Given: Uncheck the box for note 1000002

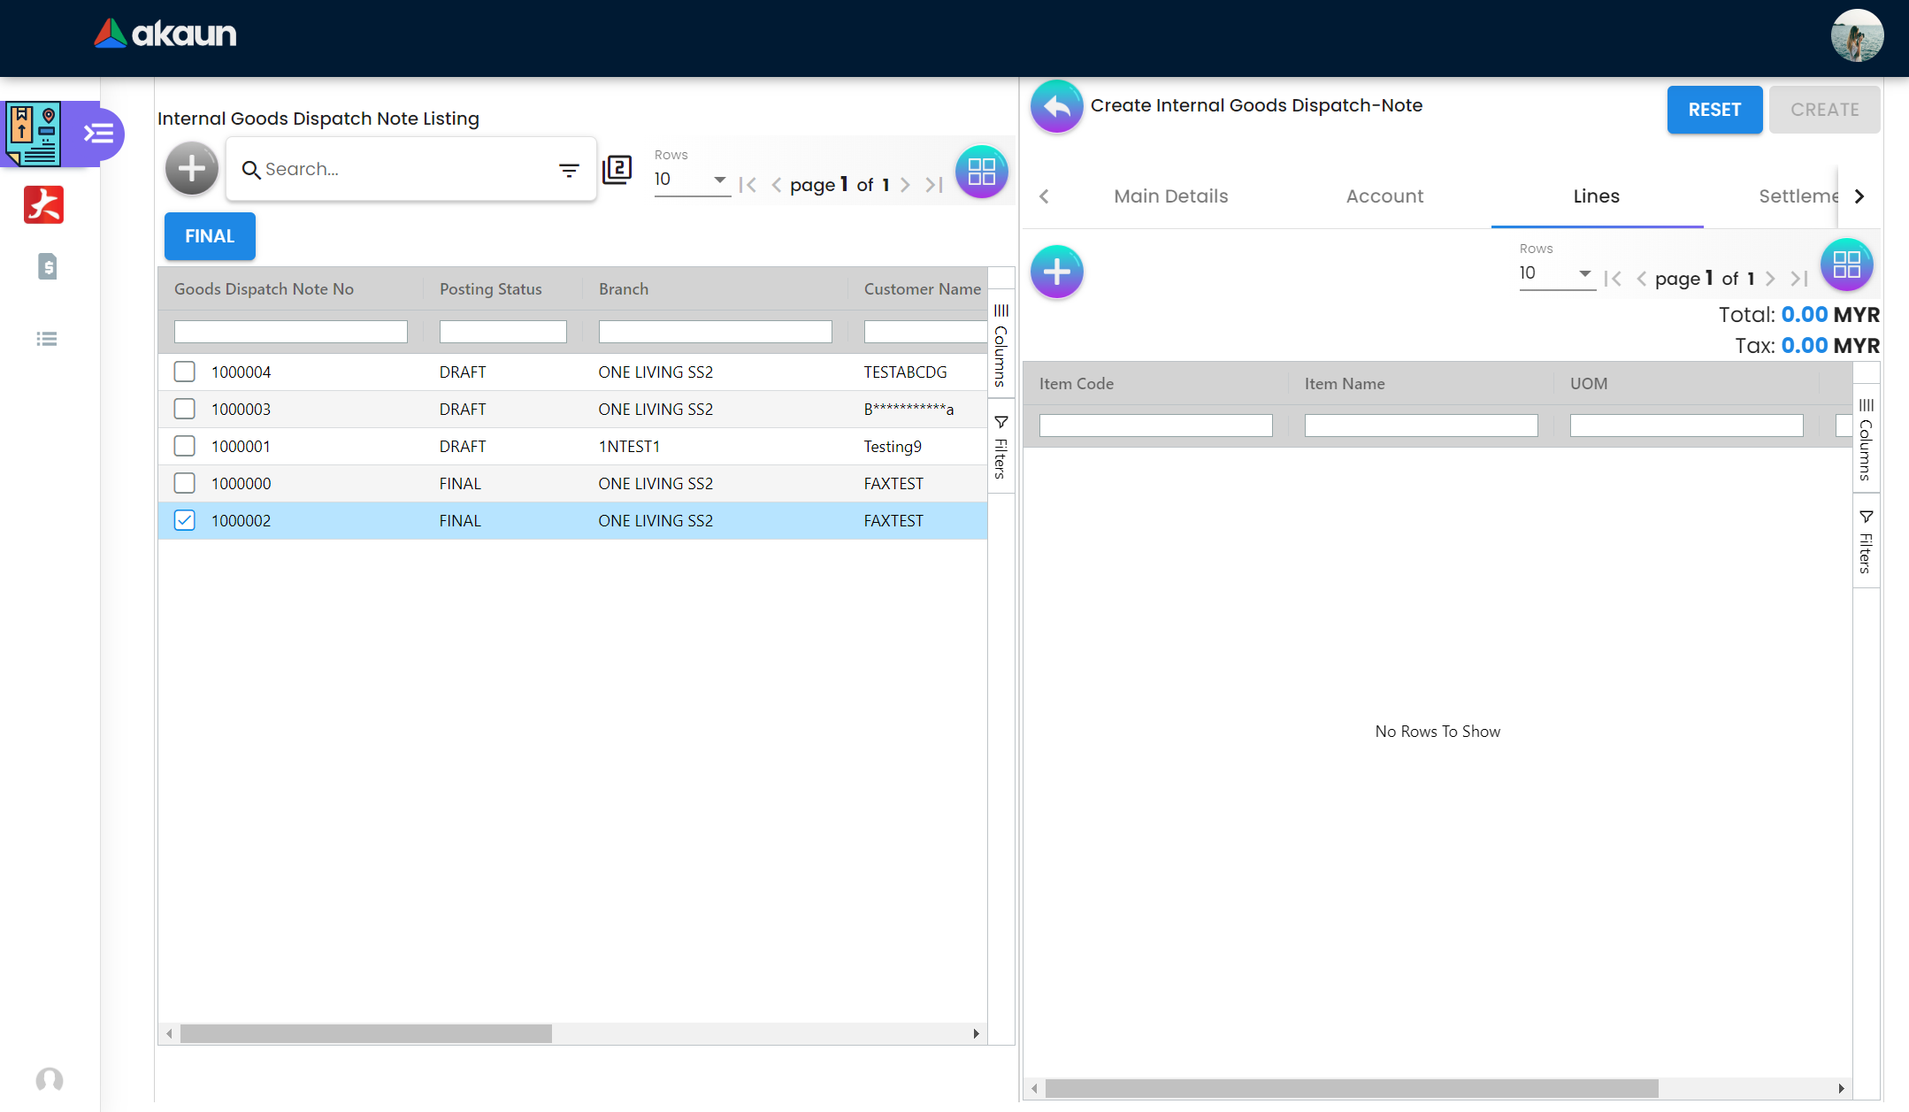Looking at the screenshot, I should tap(184, 520).
